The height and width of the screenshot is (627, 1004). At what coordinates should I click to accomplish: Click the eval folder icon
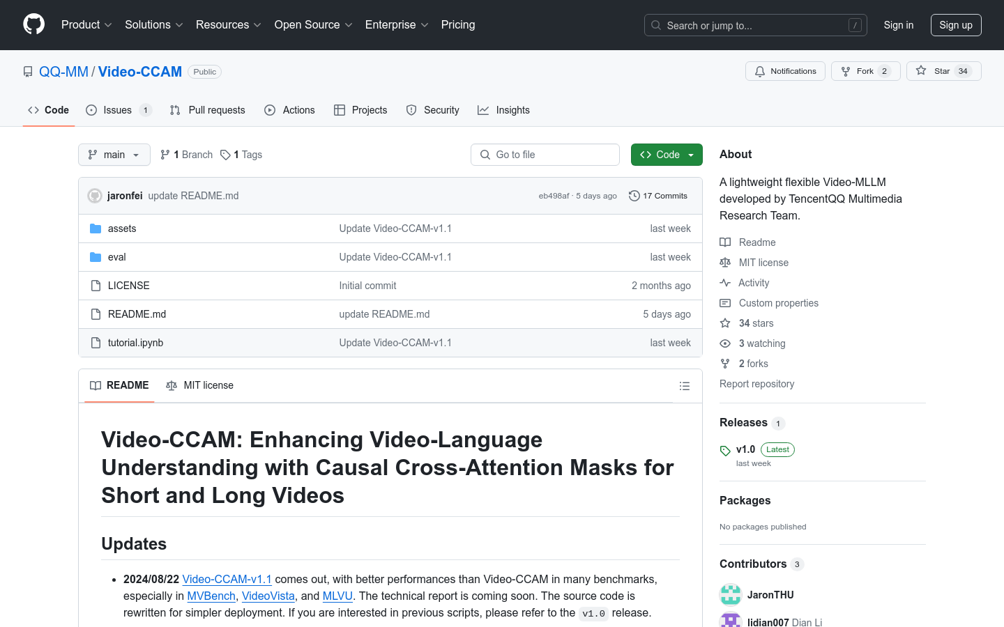coord(96,257)
